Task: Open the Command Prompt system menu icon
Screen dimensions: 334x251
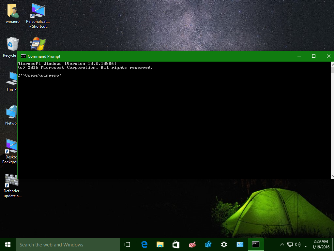Action: [23, 56]
